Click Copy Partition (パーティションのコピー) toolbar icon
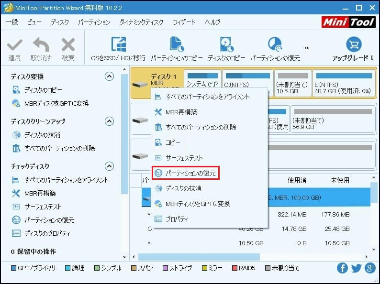The height and width of the screenshot is (284, 380). pos(177,44)
